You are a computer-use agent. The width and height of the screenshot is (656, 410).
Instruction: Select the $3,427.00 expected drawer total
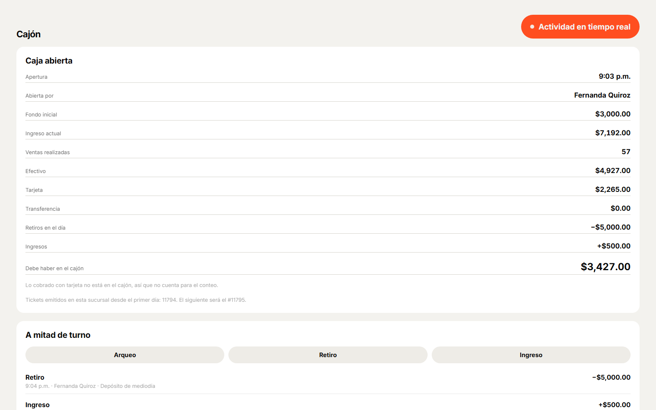(x=606, y=267)
